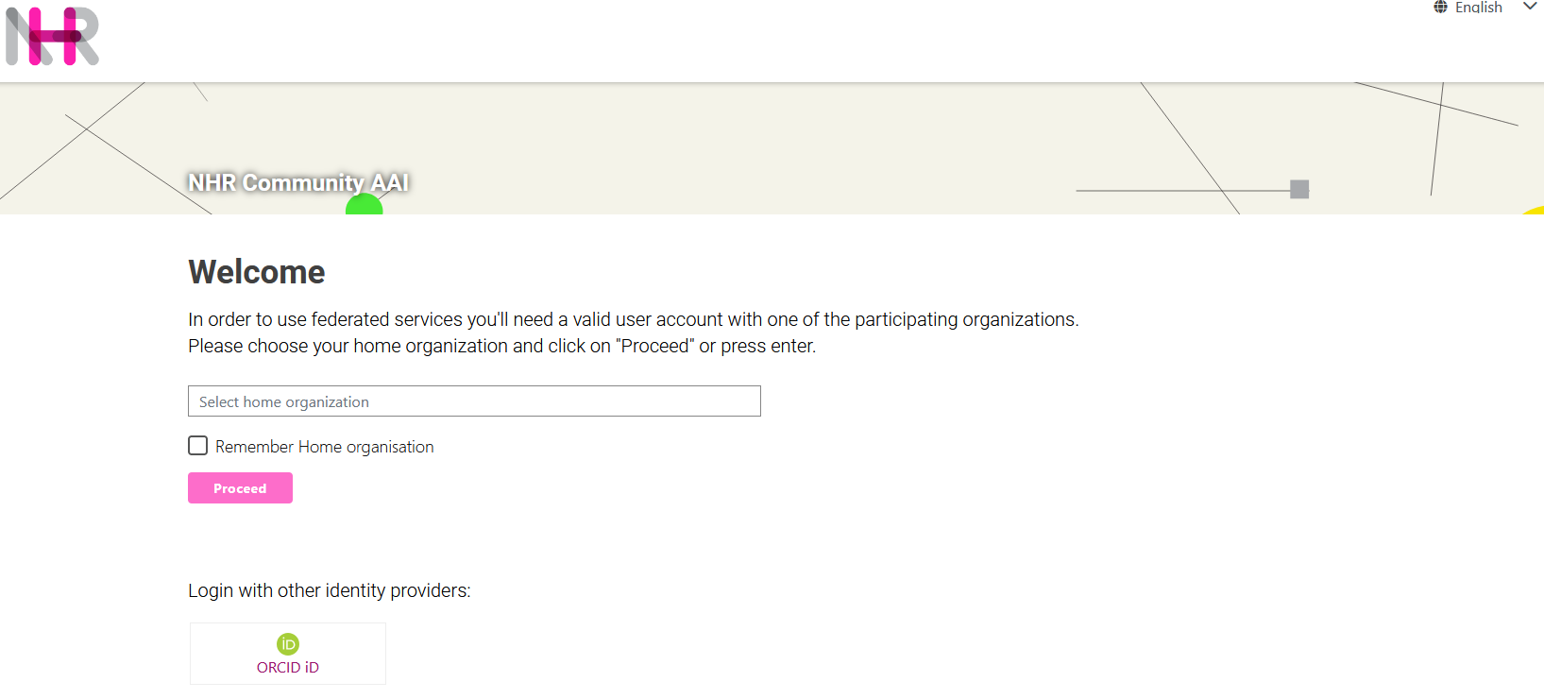This screenshot has width=1544, height=699.
Task: Click the "In order to use federated services" line
Action: point(633,319)
